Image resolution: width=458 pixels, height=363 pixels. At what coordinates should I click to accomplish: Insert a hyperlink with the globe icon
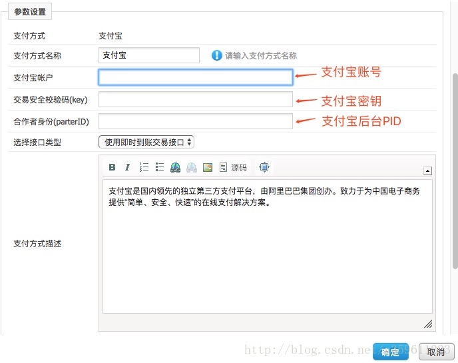175,167
